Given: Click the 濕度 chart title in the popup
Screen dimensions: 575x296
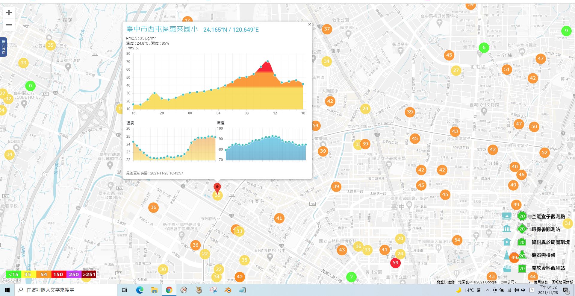Looking at the screenshot, I should 221,123.
